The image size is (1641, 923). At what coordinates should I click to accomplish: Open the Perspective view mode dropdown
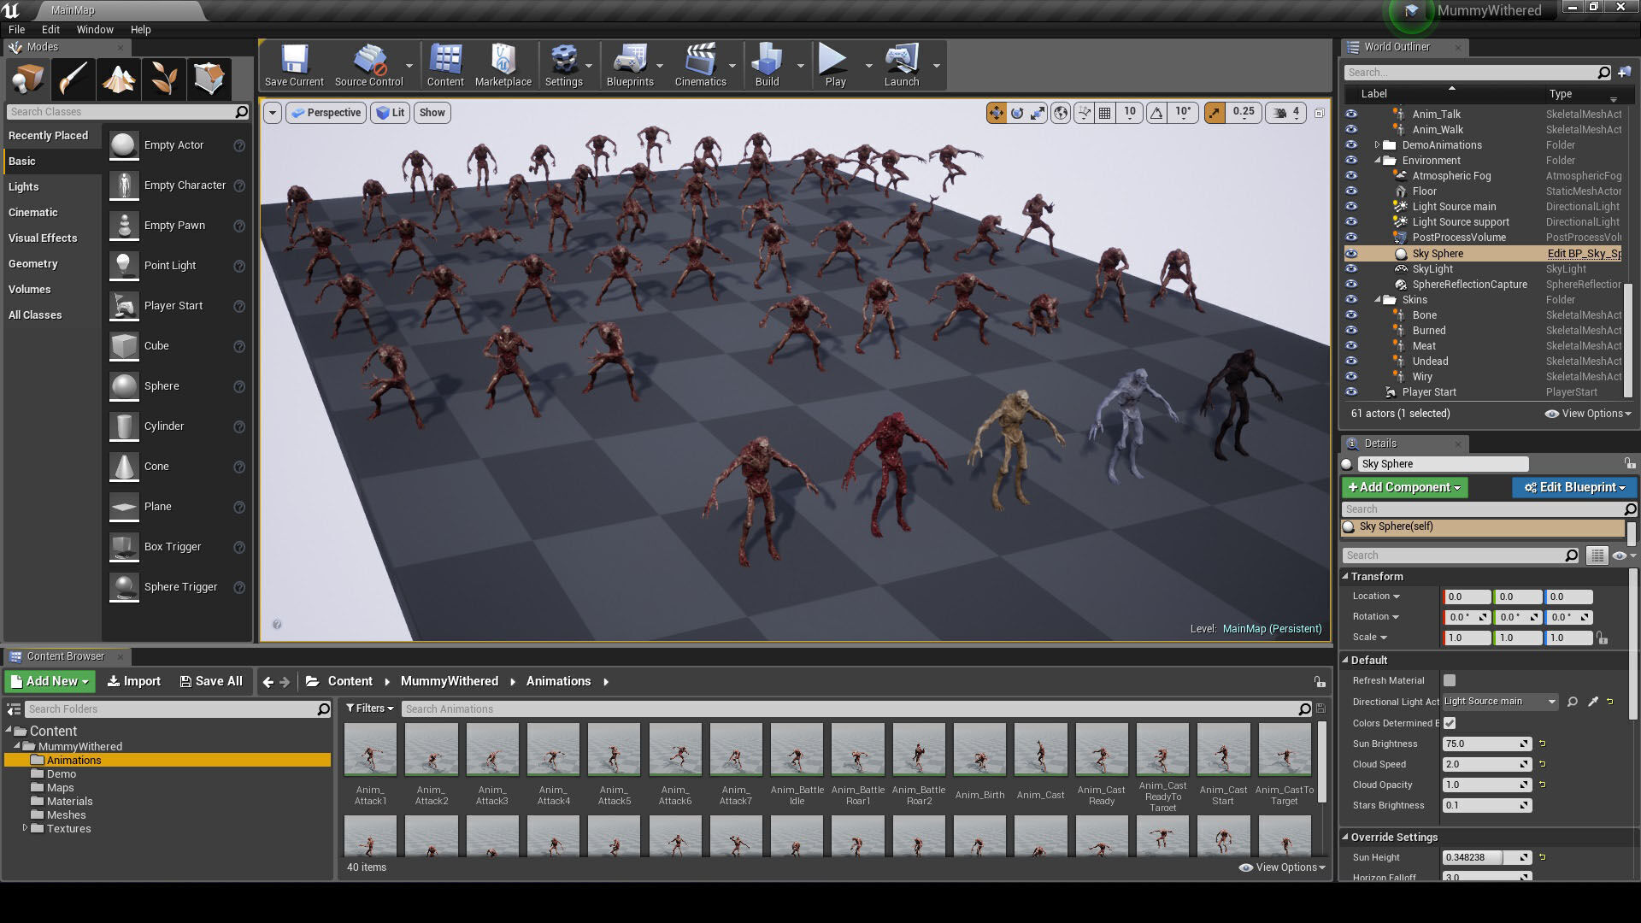[x=326, y=113]
